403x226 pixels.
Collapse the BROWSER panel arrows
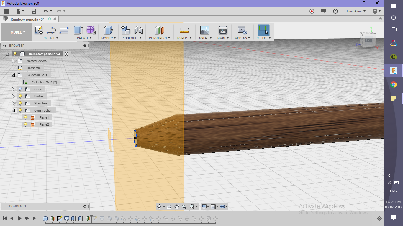click(x=4, y=46)
